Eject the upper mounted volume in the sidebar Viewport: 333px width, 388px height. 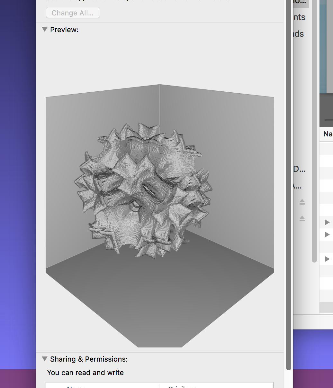pos(301,202)
